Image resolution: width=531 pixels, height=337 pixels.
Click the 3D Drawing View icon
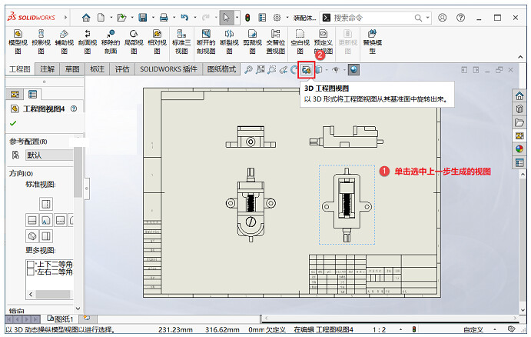coord(306,69)
